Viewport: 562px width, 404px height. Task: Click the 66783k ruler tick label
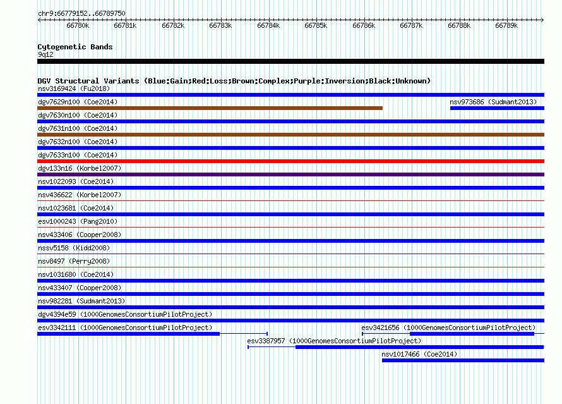[220, 25]
